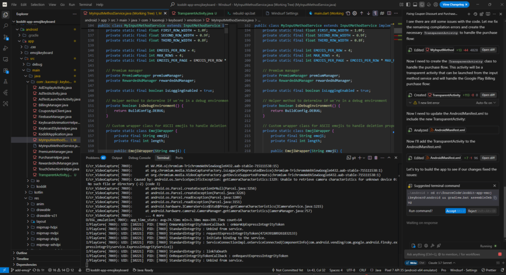
Task: Open the account profile icon in title bar
Action: click(x=436, y=4)
